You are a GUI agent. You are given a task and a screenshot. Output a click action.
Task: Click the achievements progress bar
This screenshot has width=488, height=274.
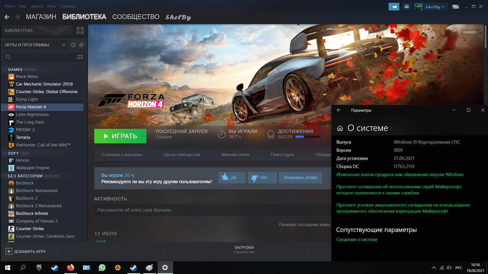(307, 137)
